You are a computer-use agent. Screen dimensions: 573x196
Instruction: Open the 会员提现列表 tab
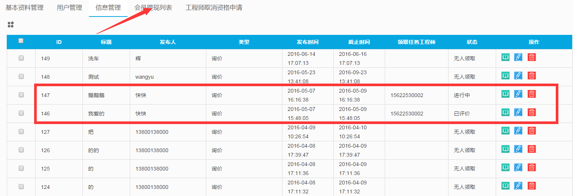coord(153,7)
